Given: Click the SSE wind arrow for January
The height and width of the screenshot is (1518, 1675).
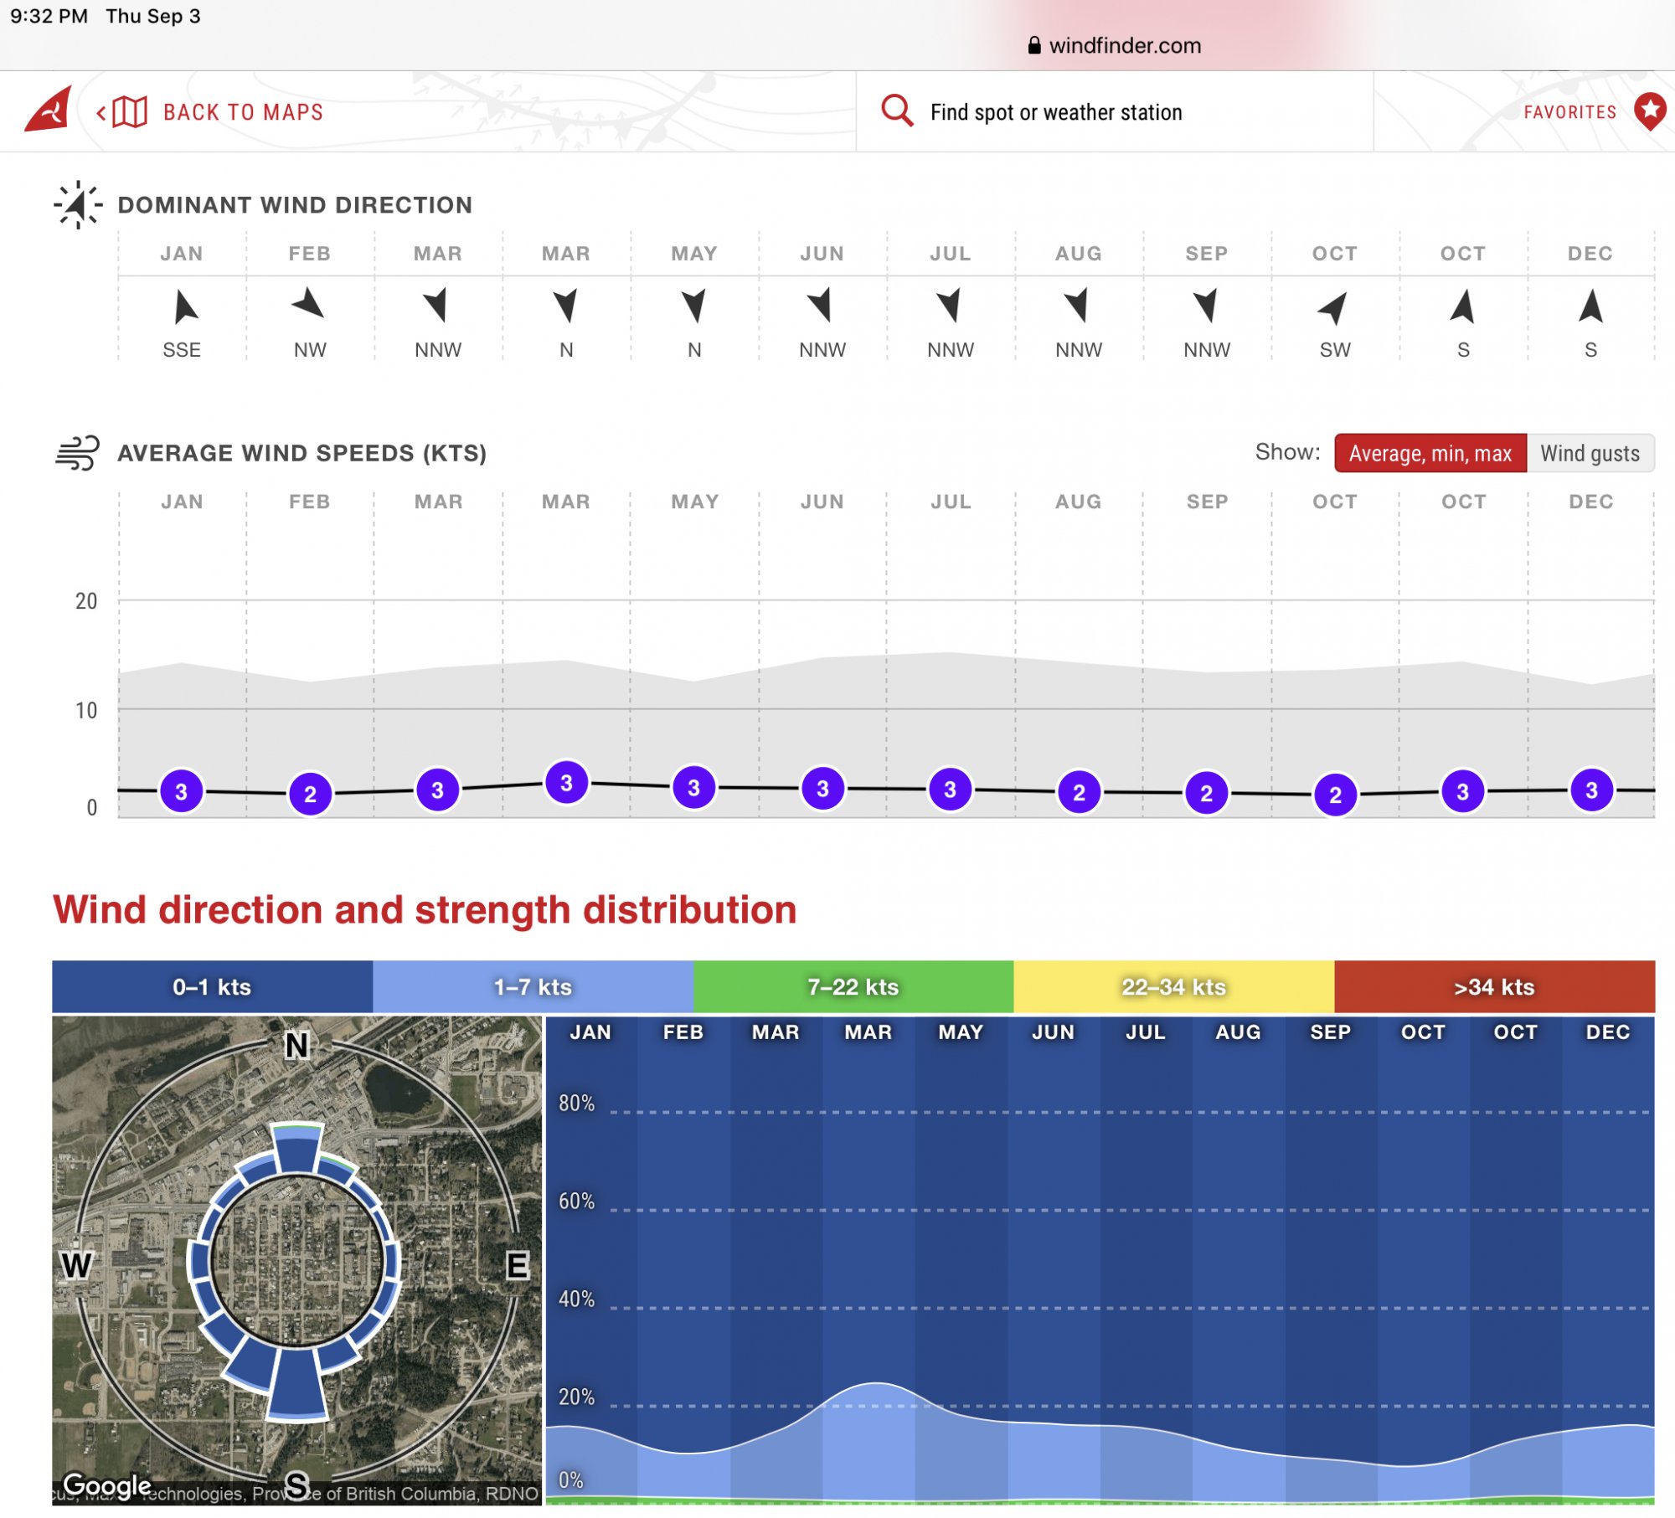Looking at the screenshot, I should [183, 307].
